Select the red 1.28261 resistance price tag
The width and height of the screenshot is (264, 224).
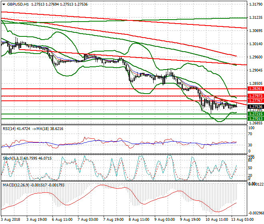point(255,89)
